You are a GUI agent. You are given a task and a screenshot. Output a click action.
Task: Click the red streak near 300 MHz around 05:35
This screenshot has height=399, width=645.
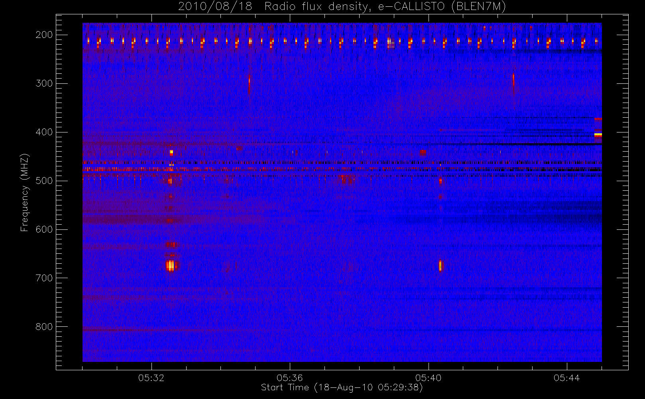point(250,84)
